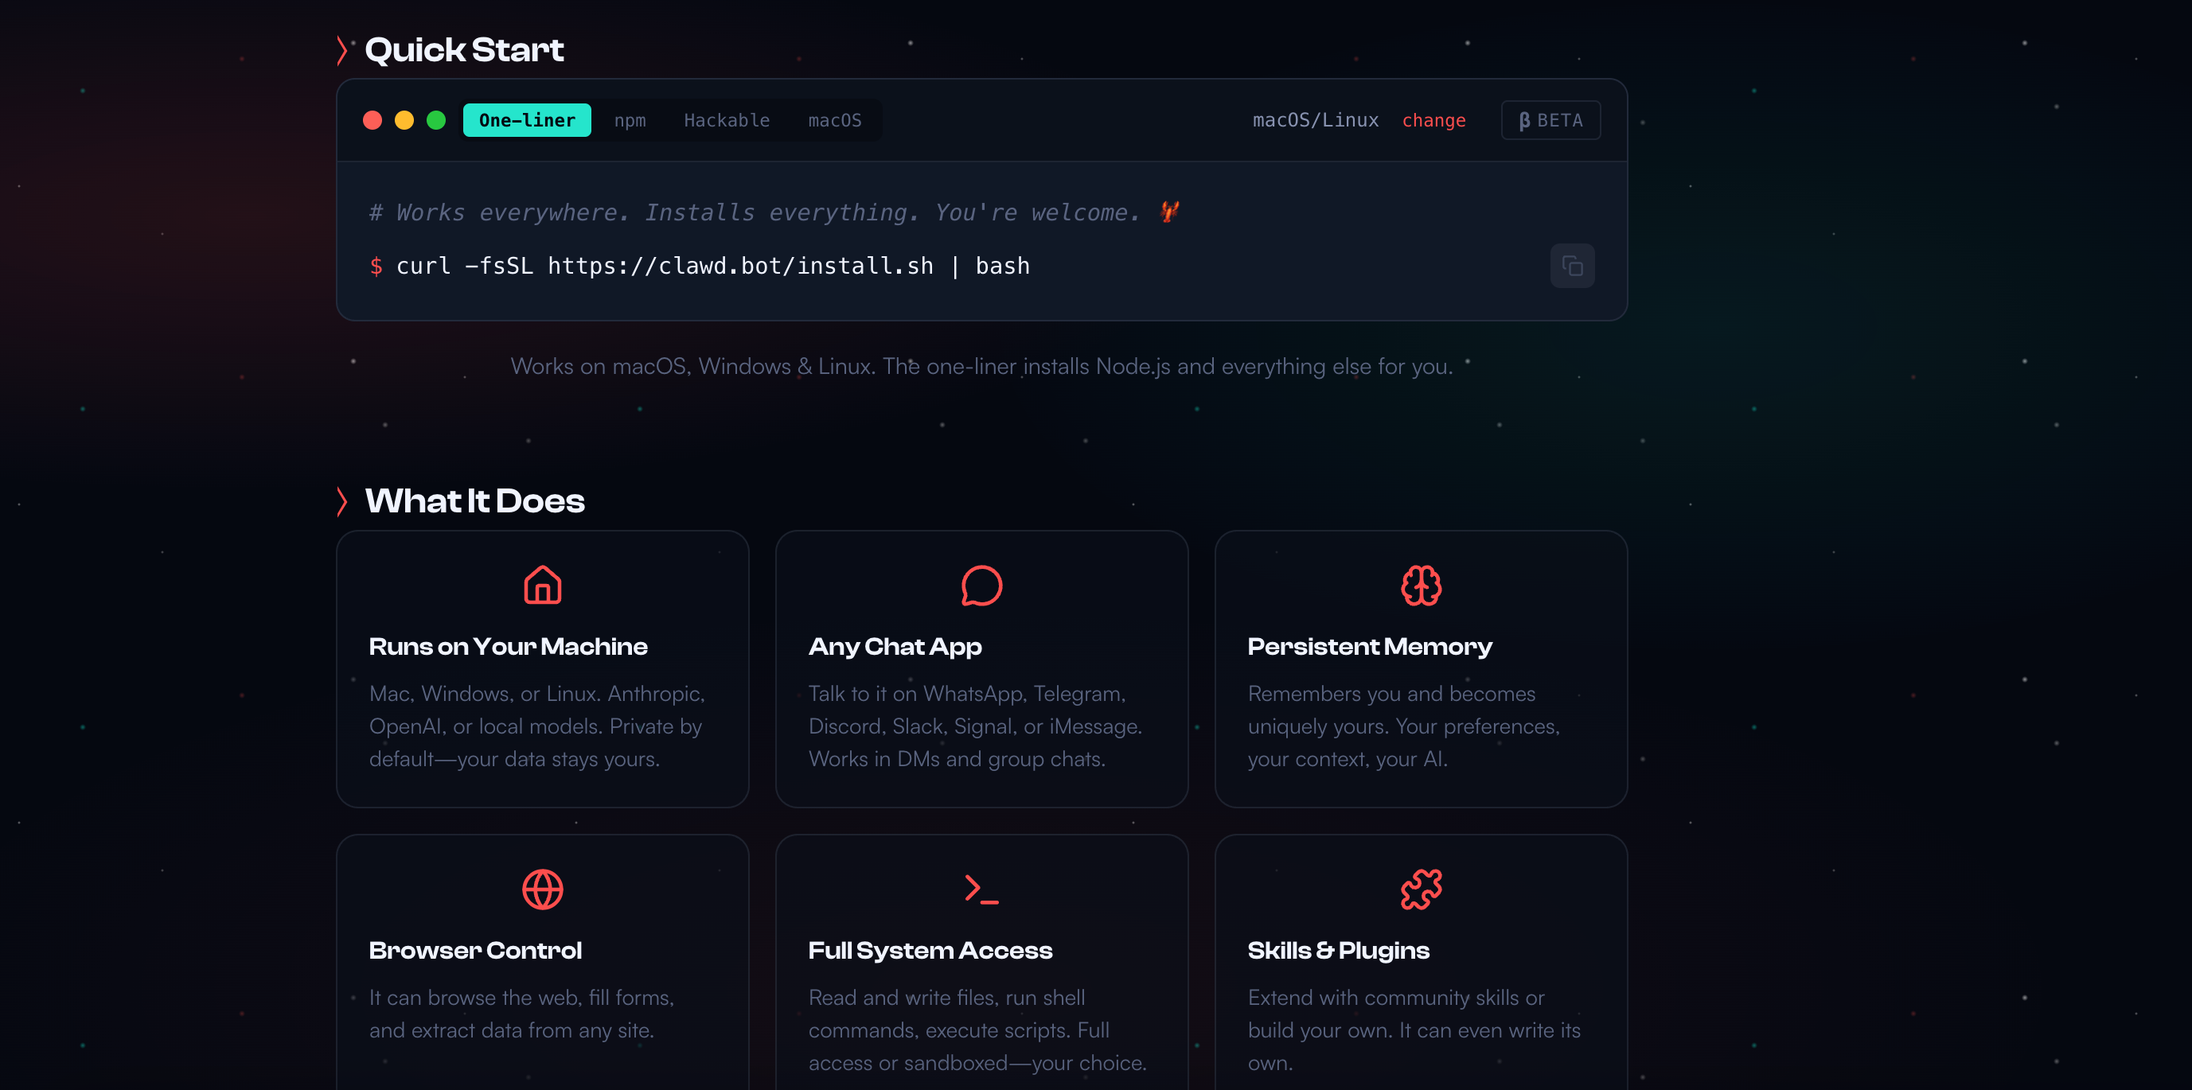Click the puzzle piece icon for Skills & Plugins
2192x1090 pixels.
pyautogui.click(x=1420, y=890)
